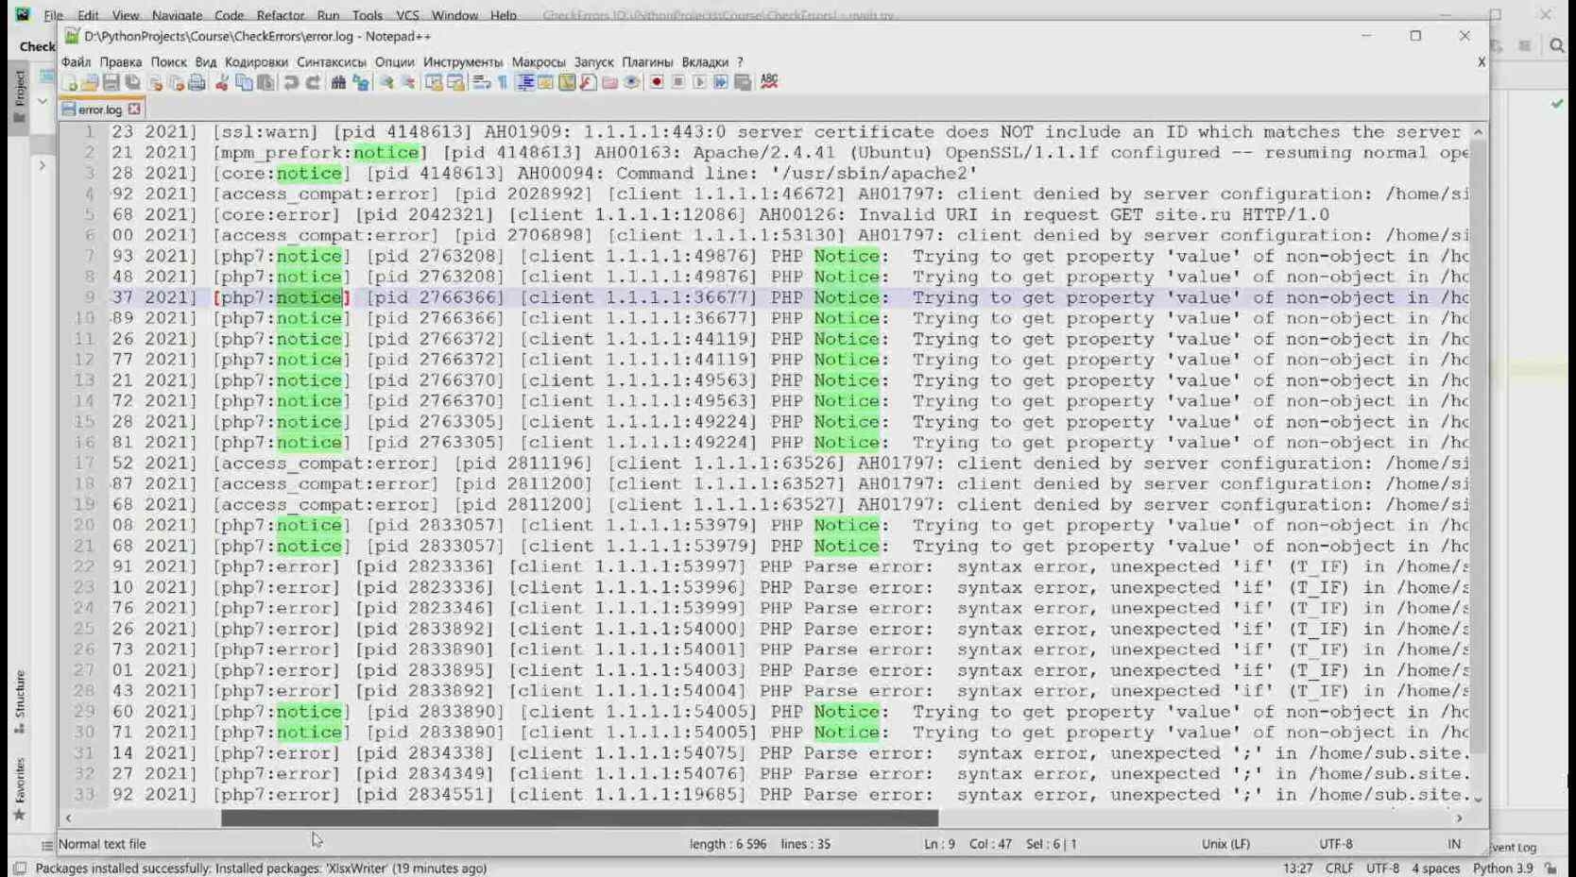Toggle show all characters pilcrow icon
Viewport: 1576px width, 877px height.
(x=503, y=82)
